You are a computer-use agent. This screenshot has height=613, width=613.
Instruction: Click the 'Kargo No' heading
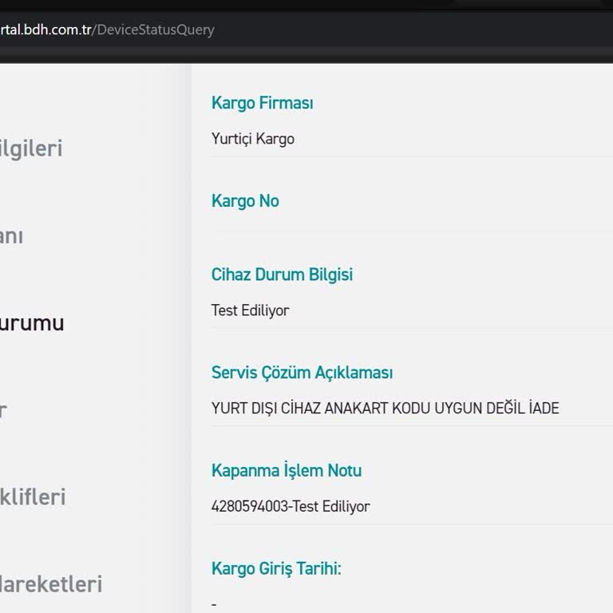[x=245, y=201]
